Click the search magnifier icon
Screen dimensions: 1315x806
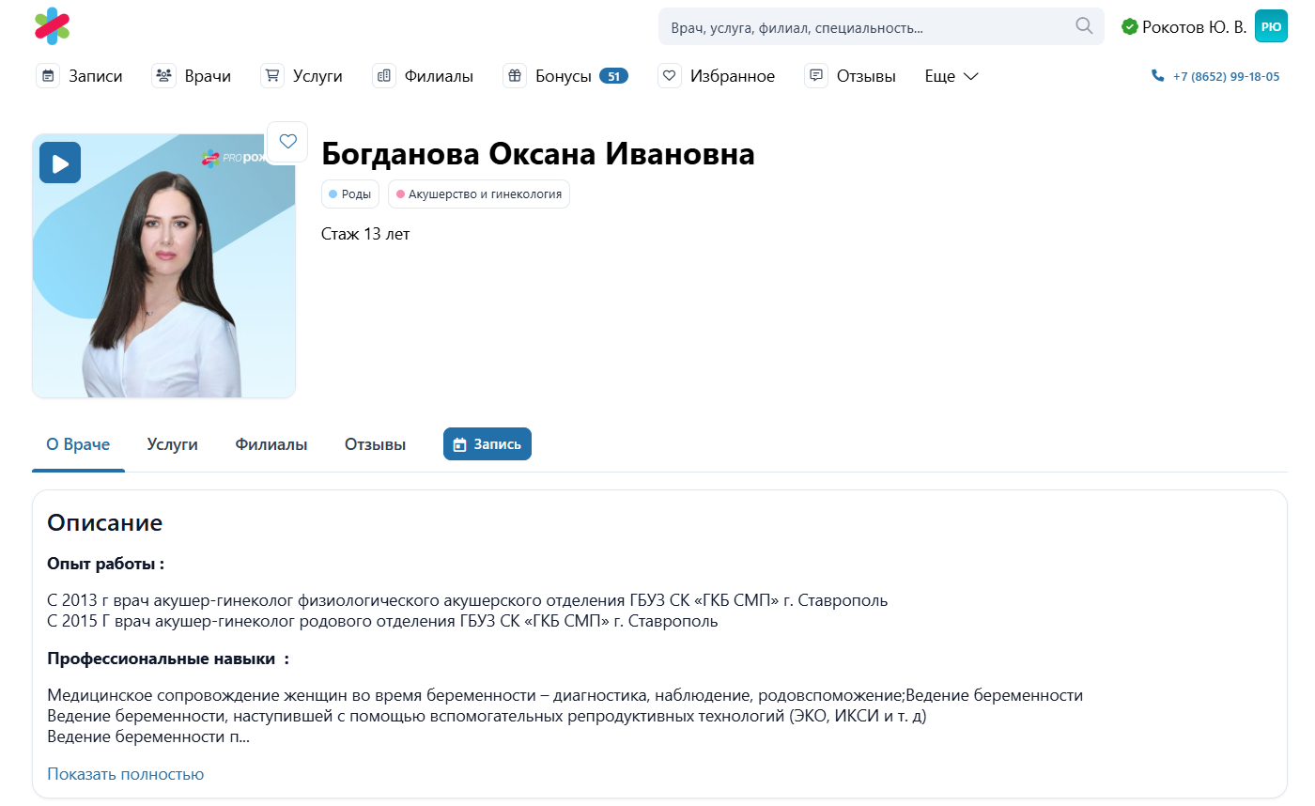1084,26
